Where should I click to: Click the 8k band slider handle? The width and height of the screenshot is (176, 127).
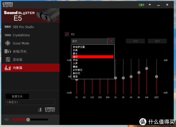(x=139, y=72)
